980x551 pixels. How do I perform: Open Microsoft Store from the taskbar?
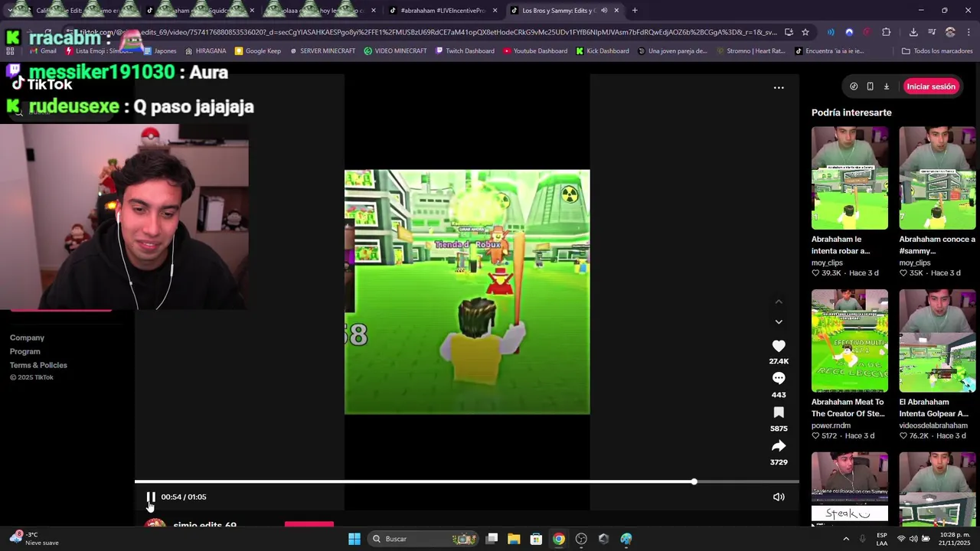(x=536, y=539)
